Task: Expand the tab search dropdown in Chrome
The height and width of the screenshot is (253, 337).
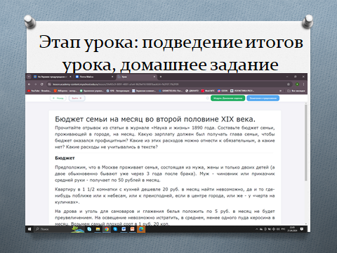Action: point(29,77)
